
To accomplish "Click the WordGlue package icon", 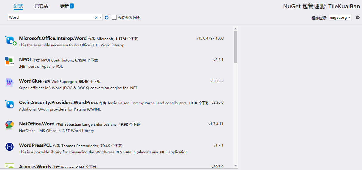I will (x=10, y=82).
